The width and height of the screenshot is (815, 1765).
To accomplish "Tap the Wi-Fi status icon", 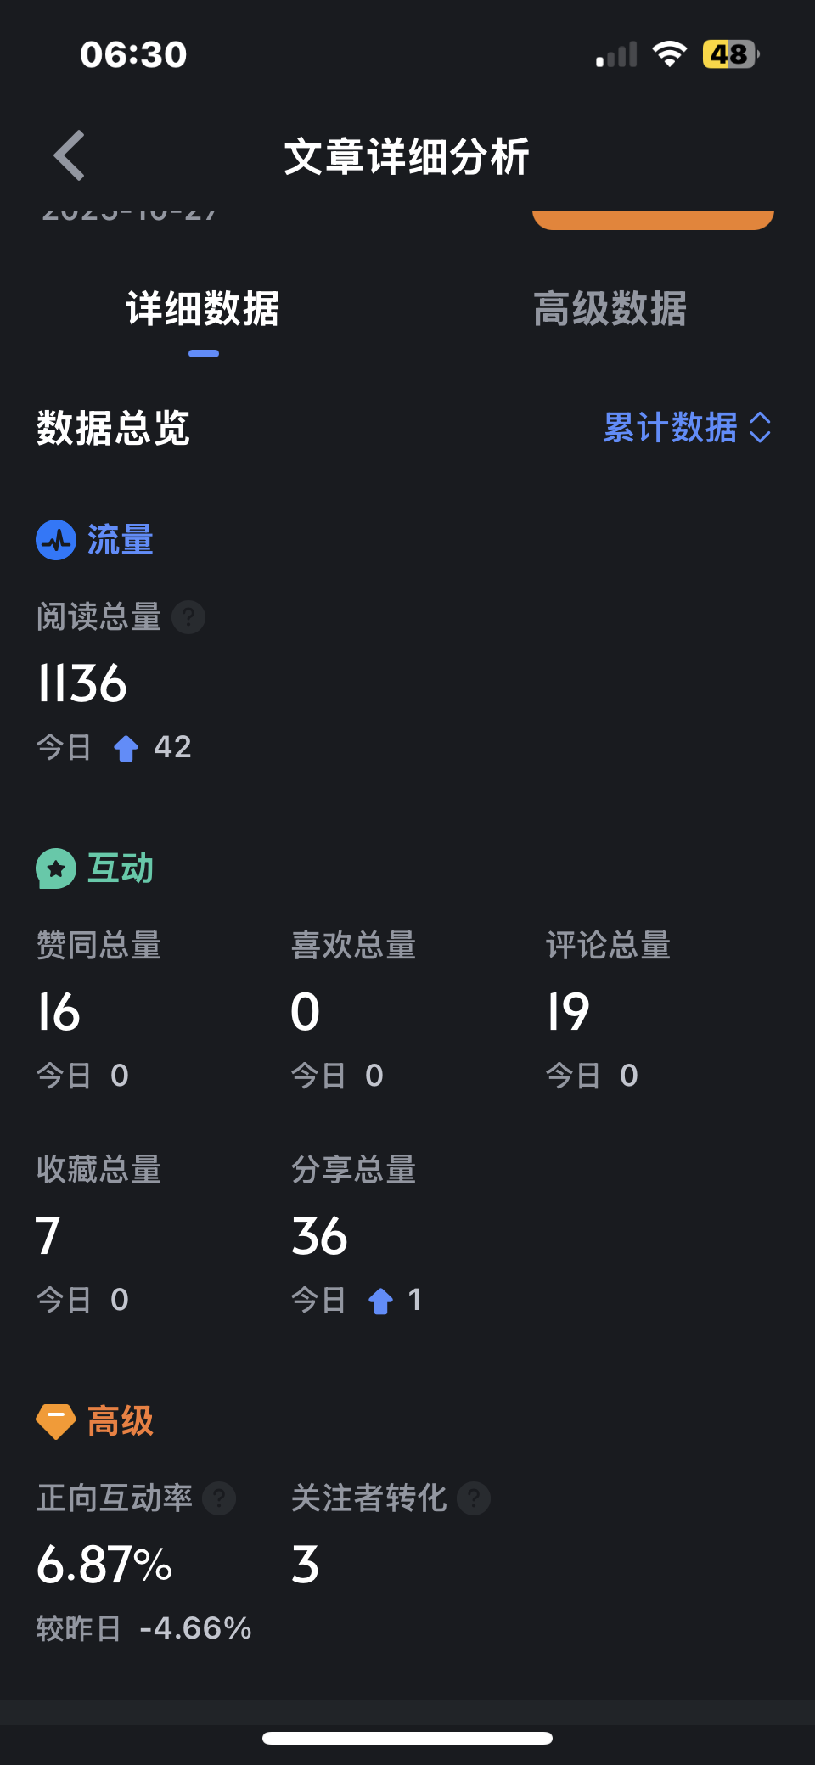I will (669, 54).
